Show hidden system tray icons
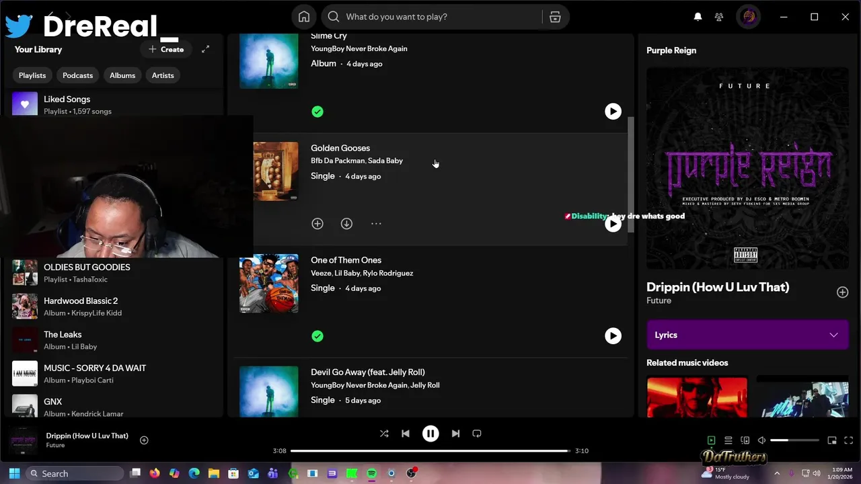 click(776, 473)
